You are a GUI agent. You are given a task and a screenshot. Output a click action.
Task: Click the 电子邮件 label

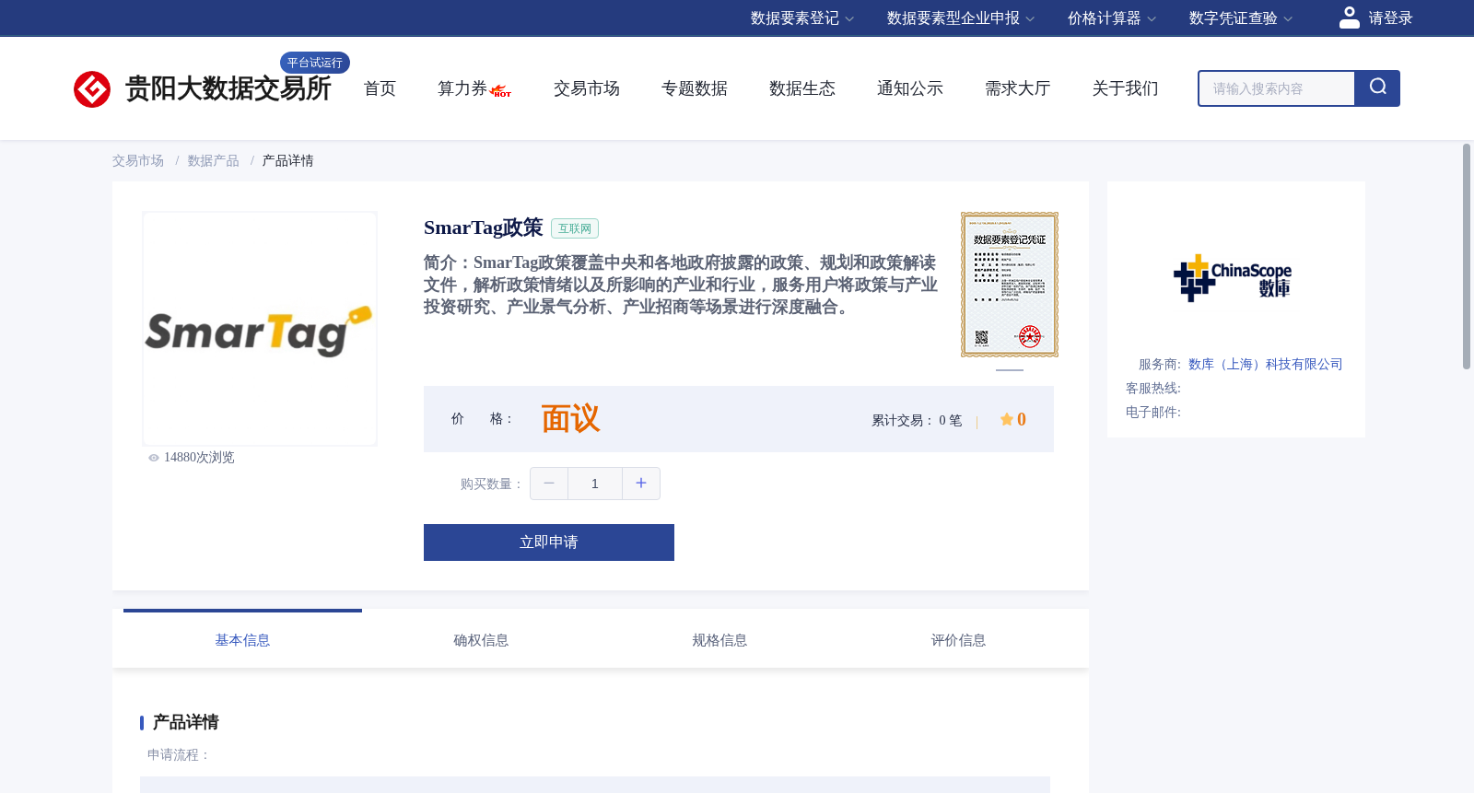1153,413
